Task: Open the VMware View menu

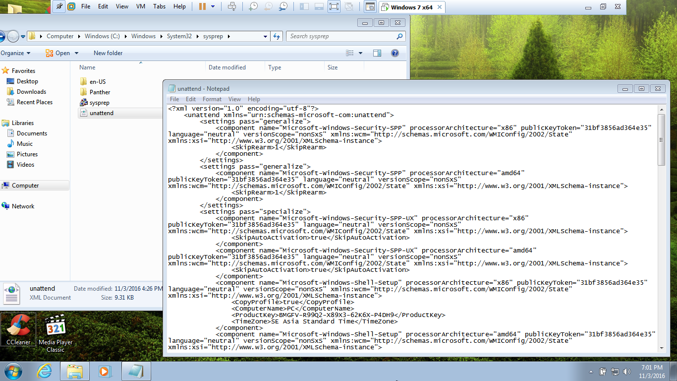Action: click(122, 6)
